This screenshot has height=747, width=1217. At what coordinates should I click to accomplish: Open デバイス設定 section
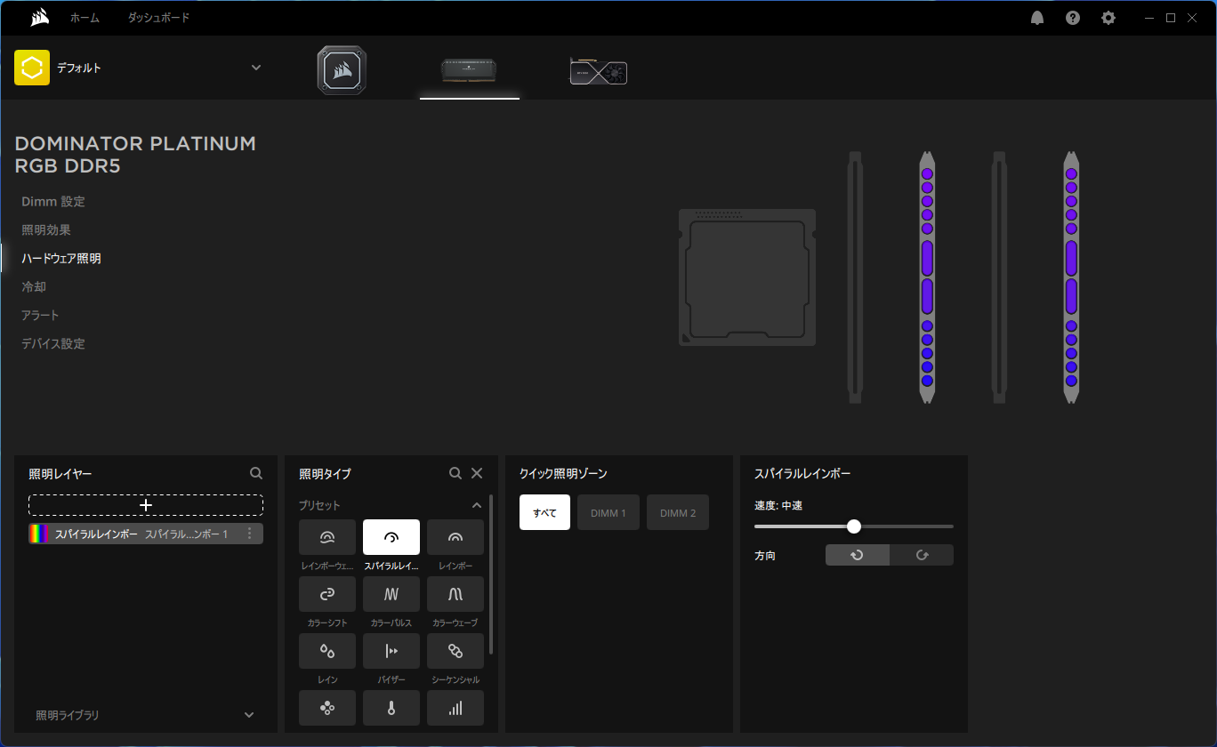53,344
